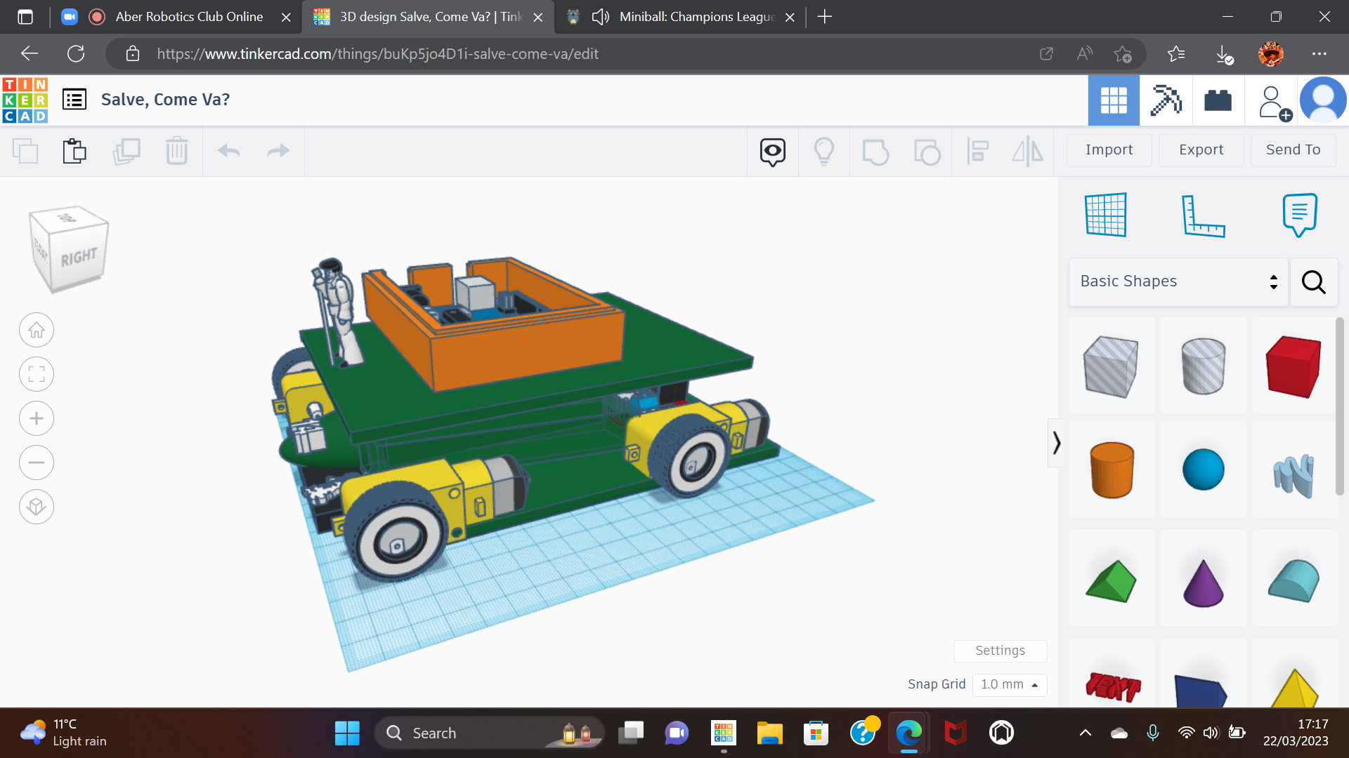Select the purple Cone shape
1349x758 pixels.
pos(1203,579)
